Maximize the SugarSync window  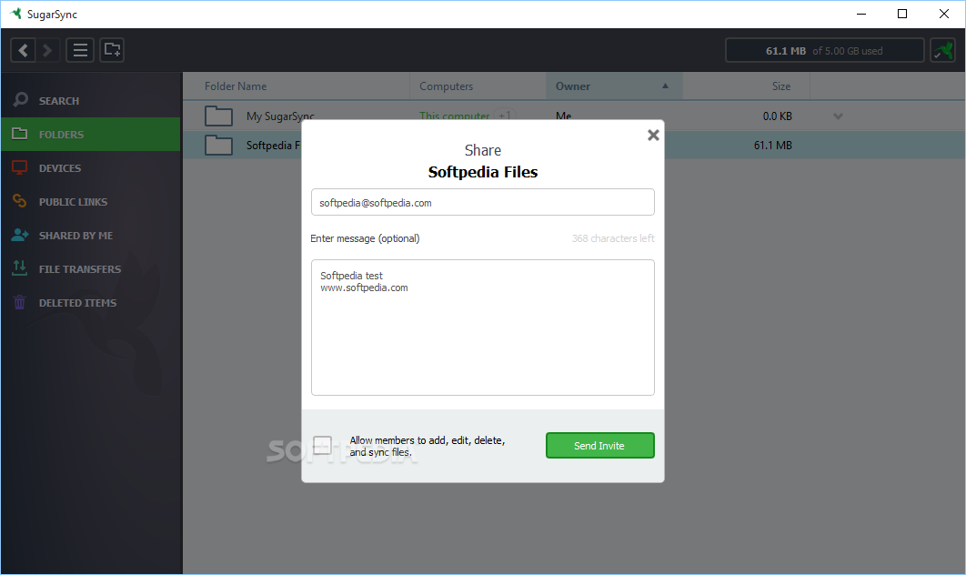[902, 14]
